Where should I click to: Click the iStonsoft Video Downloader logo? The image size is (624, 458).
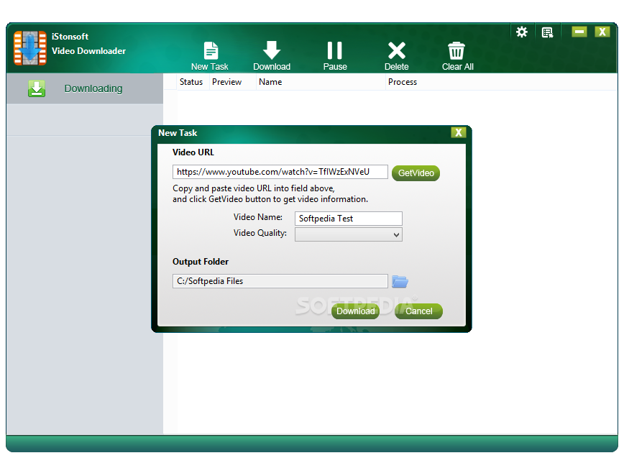(30, 48)
